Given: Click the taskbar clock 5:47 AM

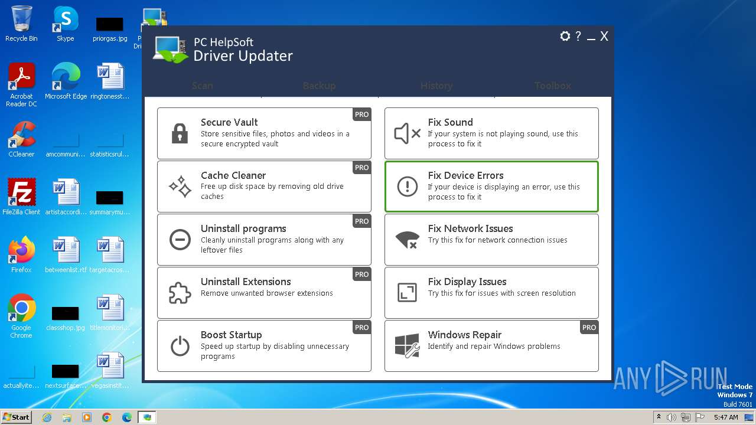Looking at the screenshot, I should [x=726, y=417].
